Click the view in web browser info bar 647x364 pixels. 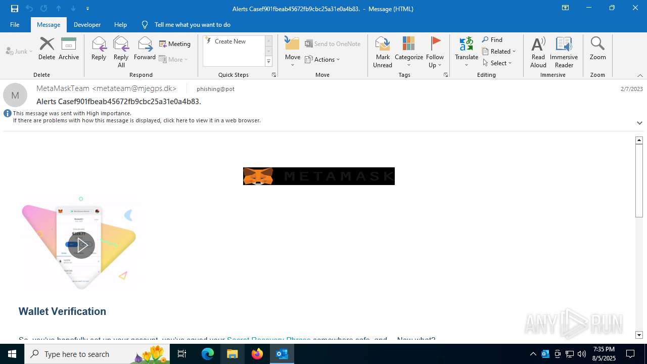136,120
